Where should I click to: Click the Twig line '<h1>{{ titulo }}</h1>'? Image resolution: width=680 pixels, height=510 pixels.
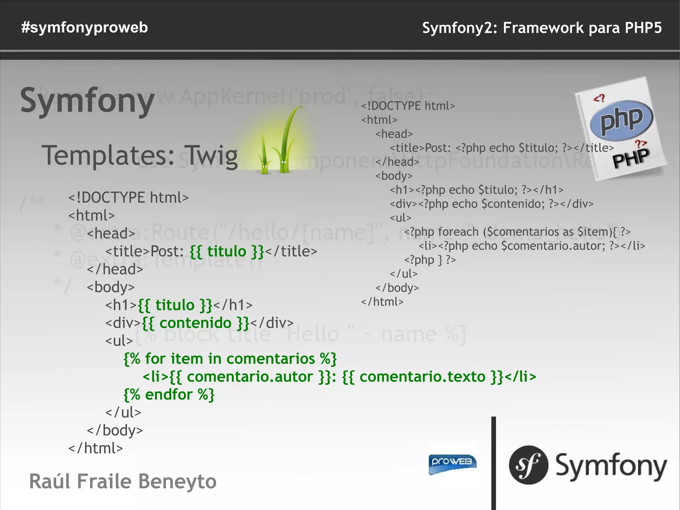[x=179, y=305]
